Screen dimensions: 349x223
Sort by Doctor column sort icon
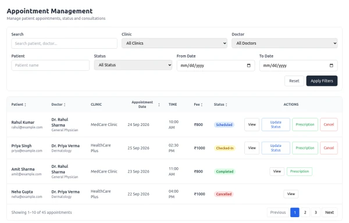pos(65,105)
